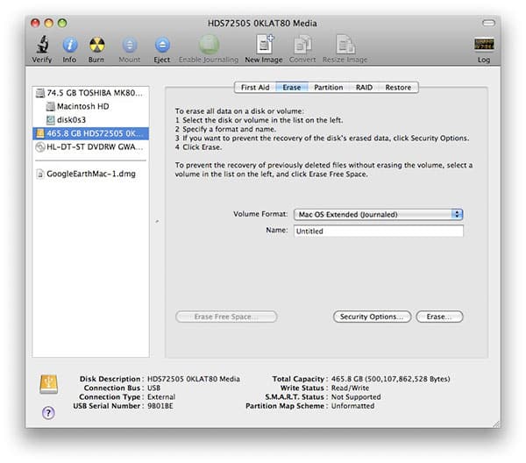The image size is (526, 463).
Task: Click the Enable Journaling toolbar icon
Action: [209, 45]
